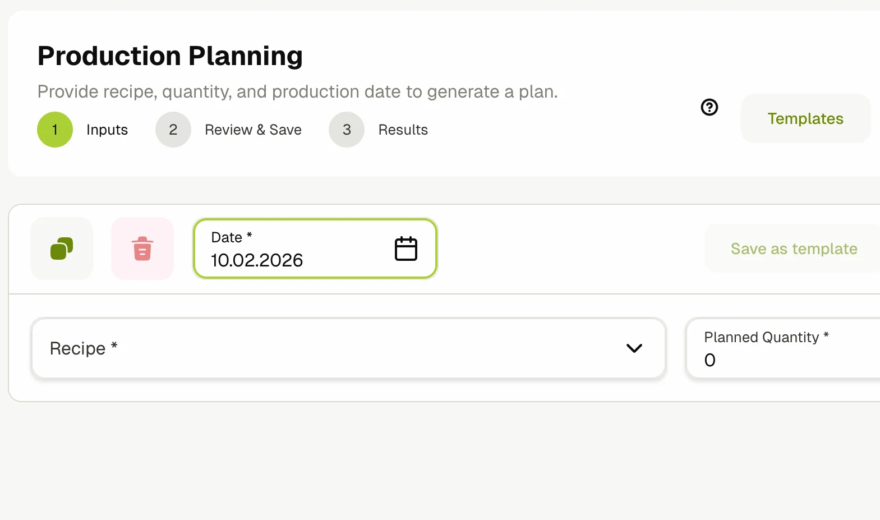Click the Planned Quantity value 0
Screen dimensions: 880x520
pos(710,360)
